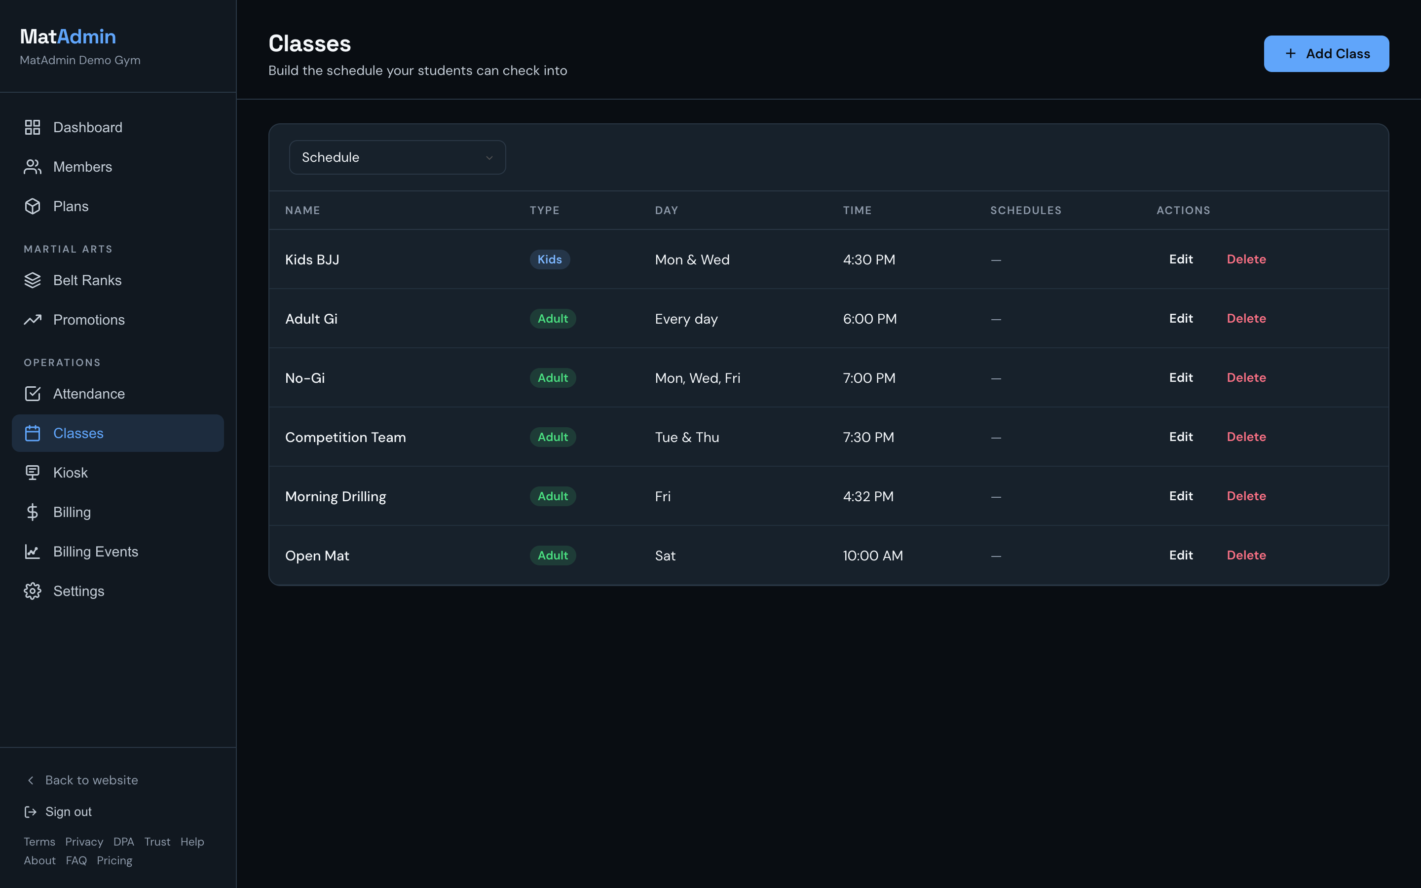
Task: Open the About footer link
Action: (x=39, y=860)
